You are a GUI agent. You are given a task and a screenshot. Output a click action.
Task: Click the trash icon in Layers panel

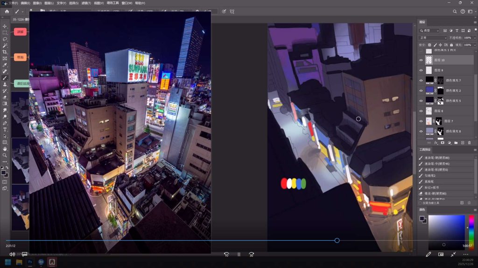click(469, 143)
